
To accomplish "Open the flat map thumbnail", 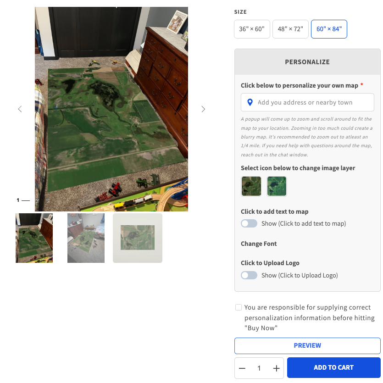I will [x=138, y=238].
